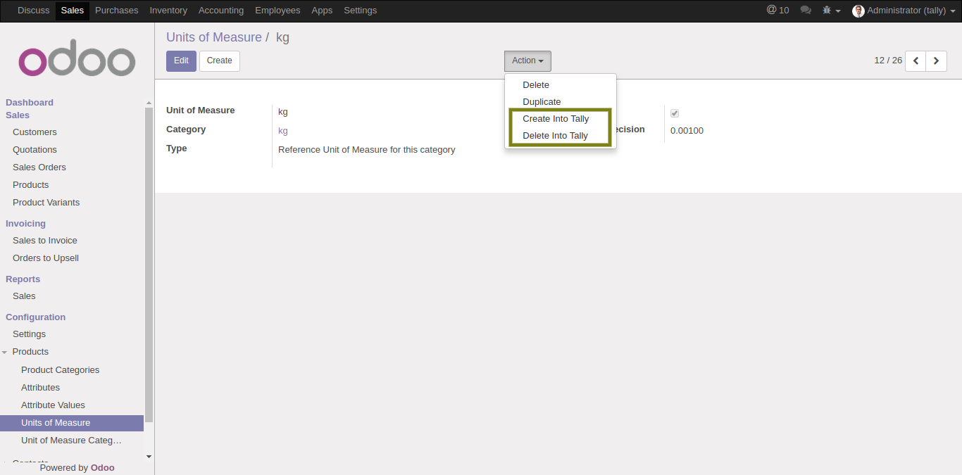This screenshot has height=475, width=962.
Task: Open Sales Orders in sidebar
Action: [39, 167]
